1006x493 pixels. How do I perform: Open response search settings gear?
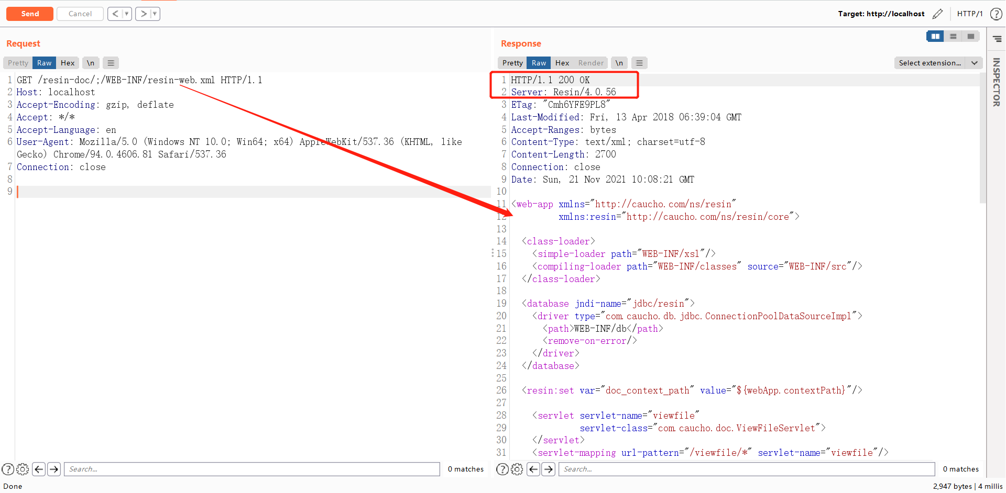517,469
